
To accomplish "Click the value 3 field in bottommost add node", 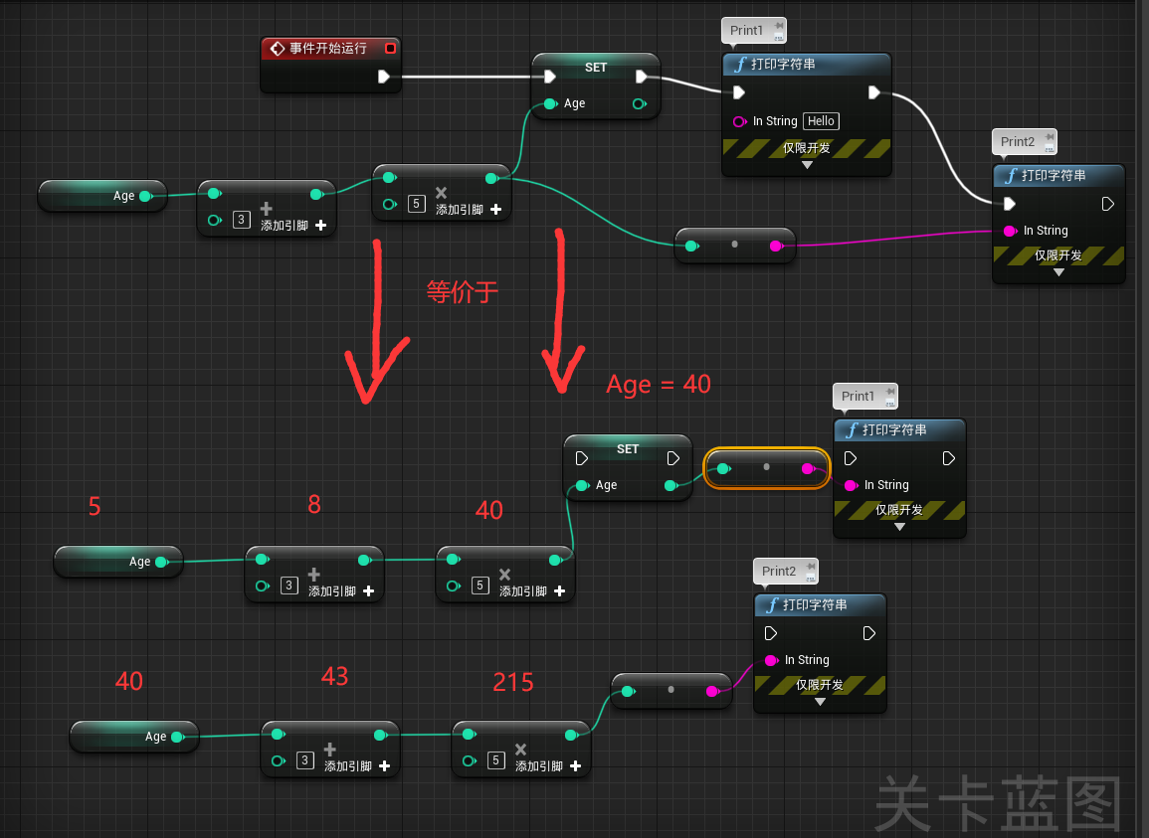I will point(305,760).
